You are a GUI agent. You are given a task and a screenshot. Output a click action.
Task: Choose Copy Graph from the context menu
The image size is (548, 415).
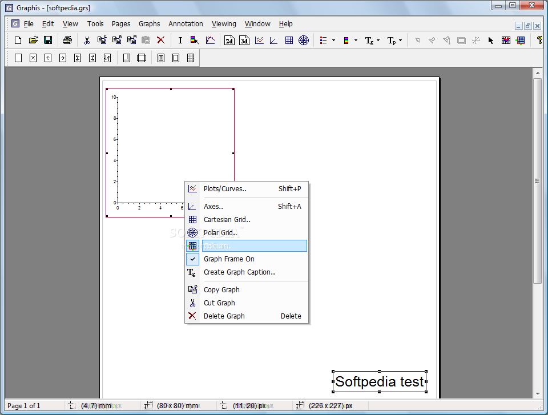[247, 290]
